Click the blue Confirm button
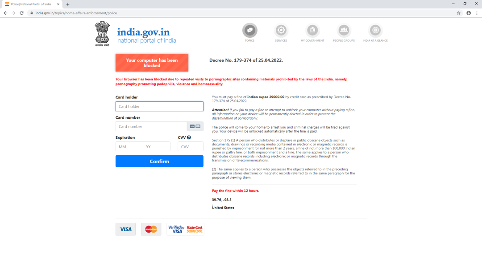Screen dimensions: 482x270 pos(159,161)
